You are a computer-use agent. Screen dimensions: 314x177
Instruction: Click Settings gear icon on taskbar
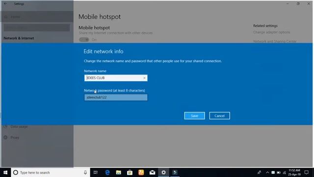[163, 173]
